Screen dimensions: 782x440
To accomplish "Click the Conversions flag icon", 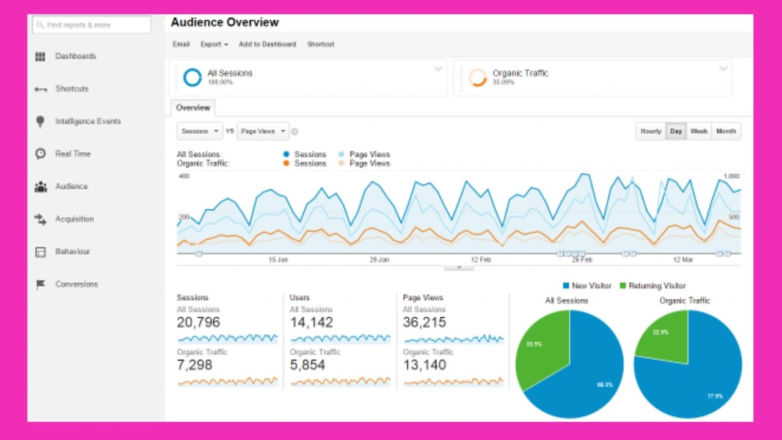I will tap(40, 284).
